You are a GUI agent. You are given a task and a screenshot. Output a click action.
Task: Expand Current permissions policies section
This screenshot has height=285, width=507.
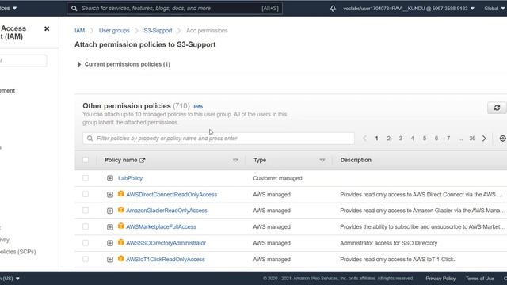pos(79,64)
